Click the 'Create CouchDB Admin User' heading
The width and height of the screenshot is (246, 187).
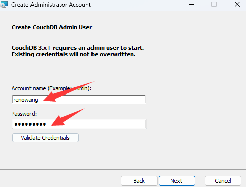click(52, 27)
